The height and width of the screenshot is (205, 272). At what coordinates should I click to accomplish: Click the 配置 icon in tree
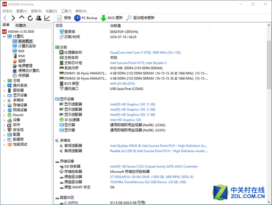(x=9, y=134)
